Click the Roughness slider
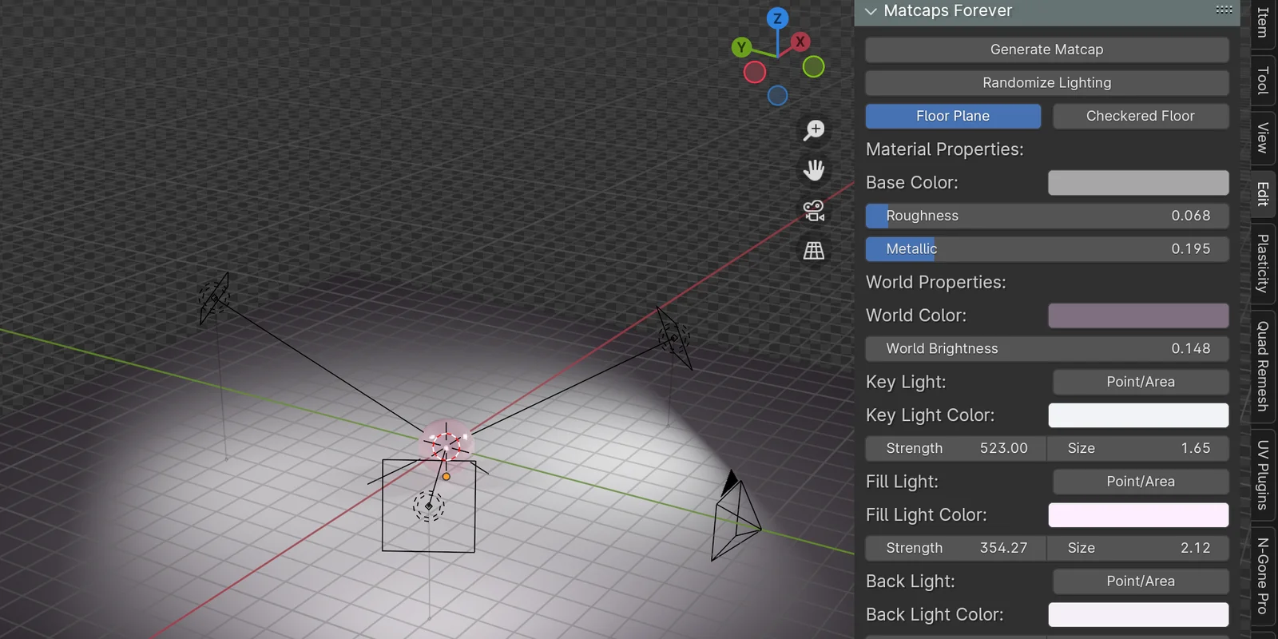Viewport: 1278px width, 639px height. (x=1046, y=216)
